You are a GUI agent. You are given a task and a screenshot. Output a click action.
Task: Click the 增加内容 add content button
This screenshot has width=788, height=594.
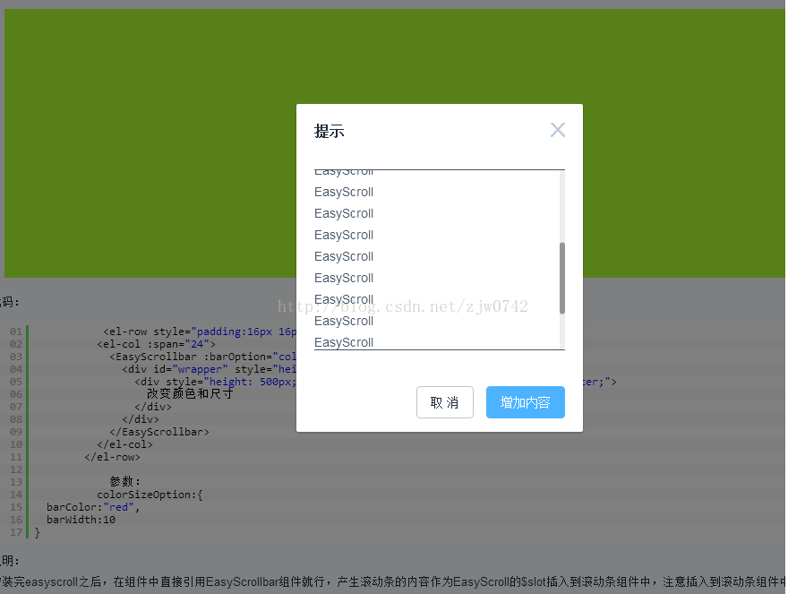525,402
